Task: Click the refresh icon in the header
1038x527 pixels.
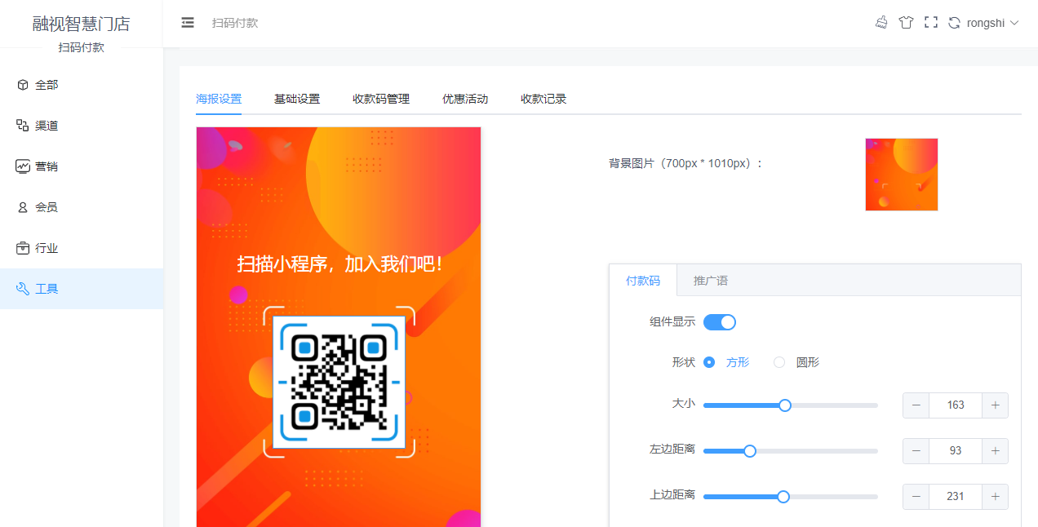Action: (x=954, y=23)
